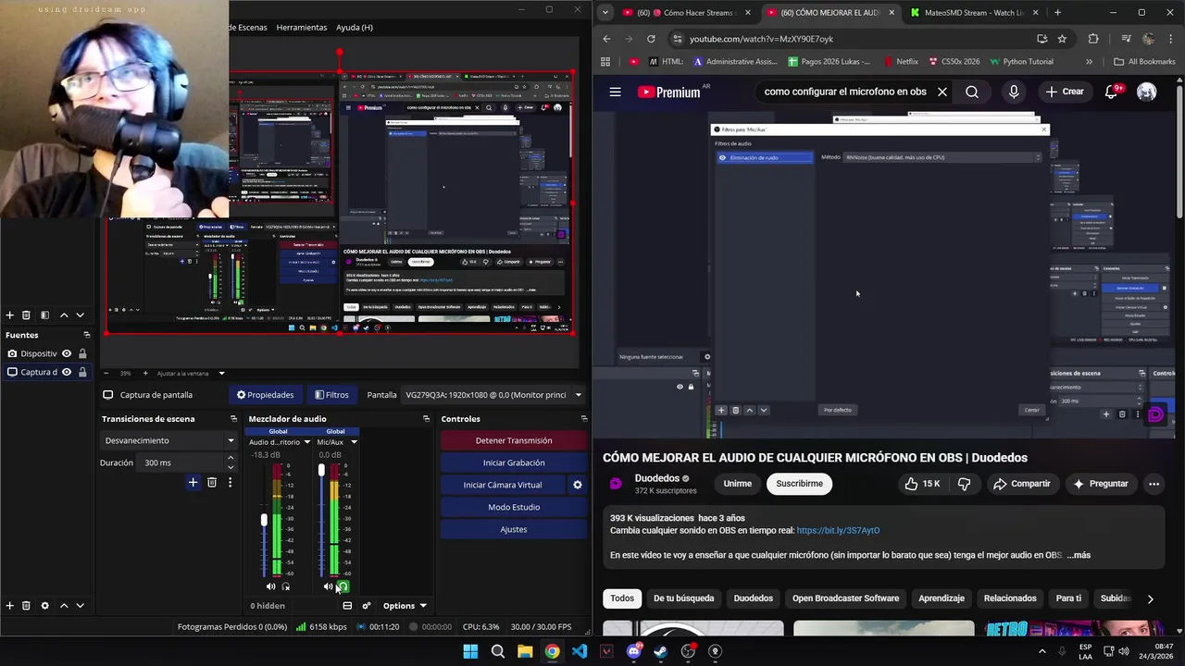Image resolution: width=1185 pixels, height=666 pixels.
Task: Open audio mixer Options dropdown
Action: tap(405, 606)
